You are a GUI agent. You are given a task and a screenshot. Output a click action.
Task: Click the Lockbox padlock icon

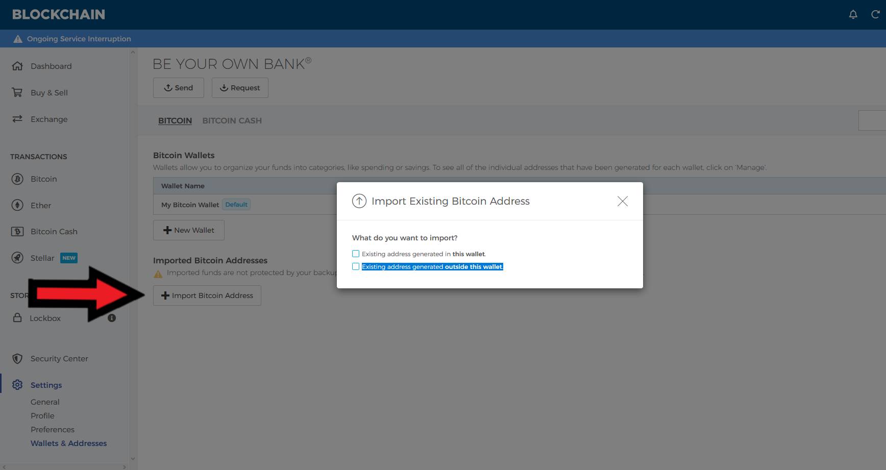17,318
